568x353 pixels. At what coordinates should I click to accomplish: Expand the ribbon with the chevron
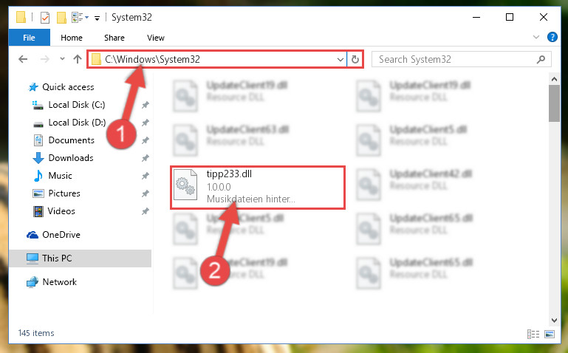tap(536, 37)
